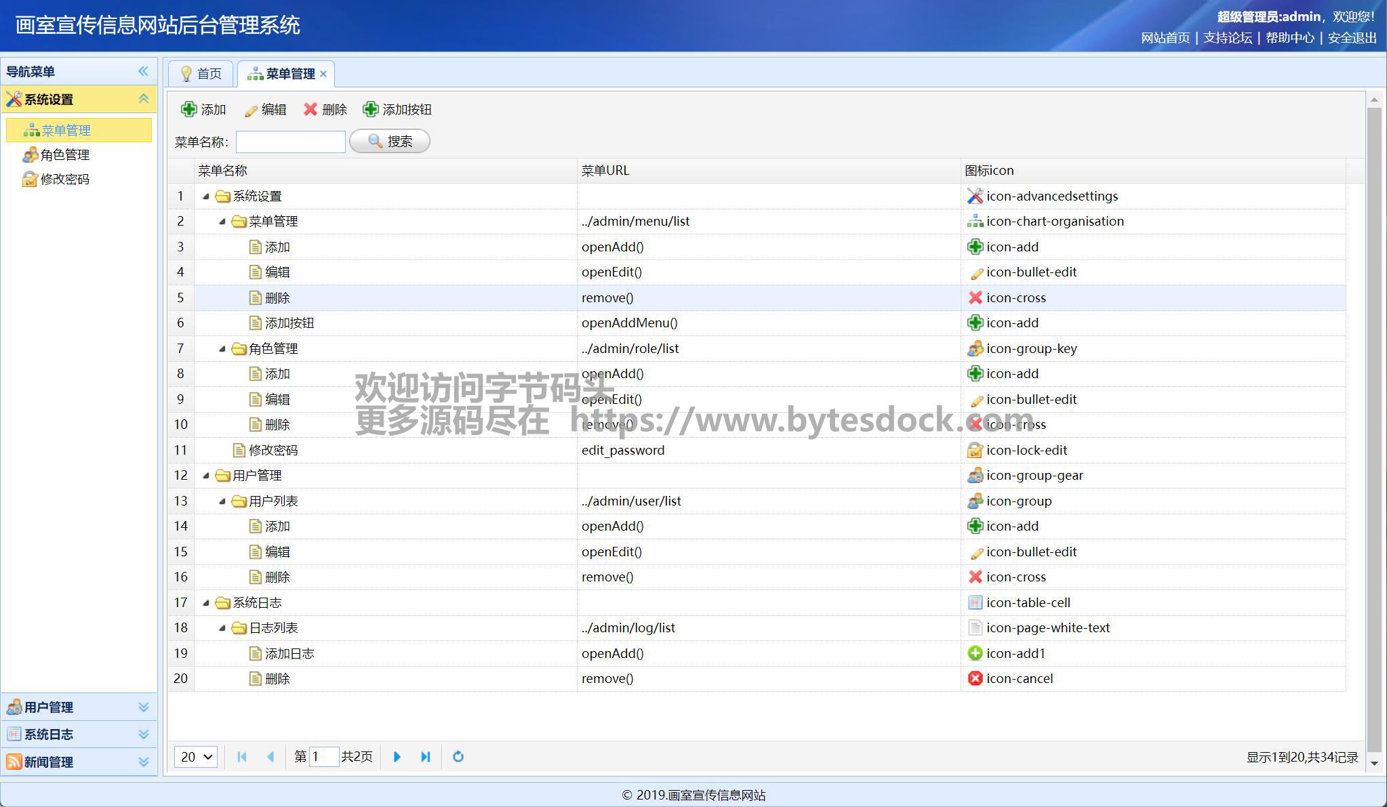The image size is (1387, 807).
Task: Click the 添加按钮 toolbar icon
Action: pyautogui.click(x=371, y=109)
